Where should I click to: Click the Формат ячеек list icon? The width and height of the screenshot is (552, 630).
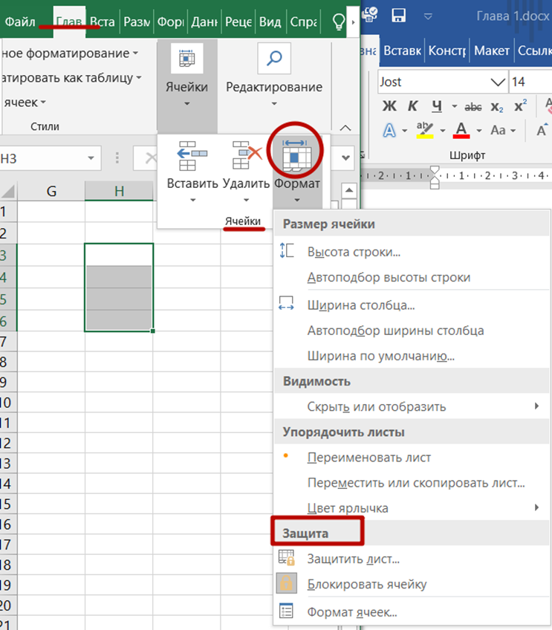coord(286,611)
